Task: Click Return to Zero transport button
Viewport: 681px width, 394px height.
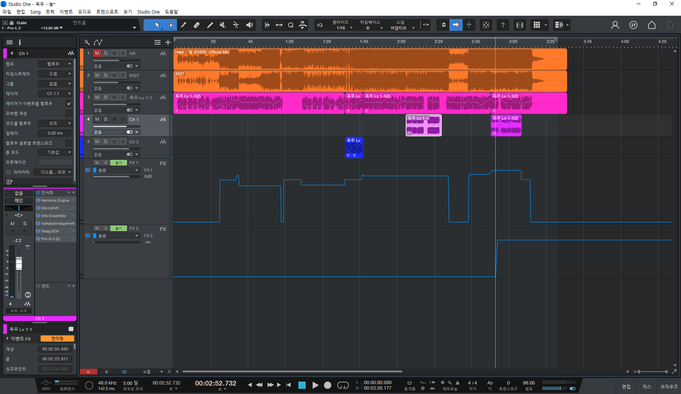Action: pyautogui.click(x=288, y=385)
